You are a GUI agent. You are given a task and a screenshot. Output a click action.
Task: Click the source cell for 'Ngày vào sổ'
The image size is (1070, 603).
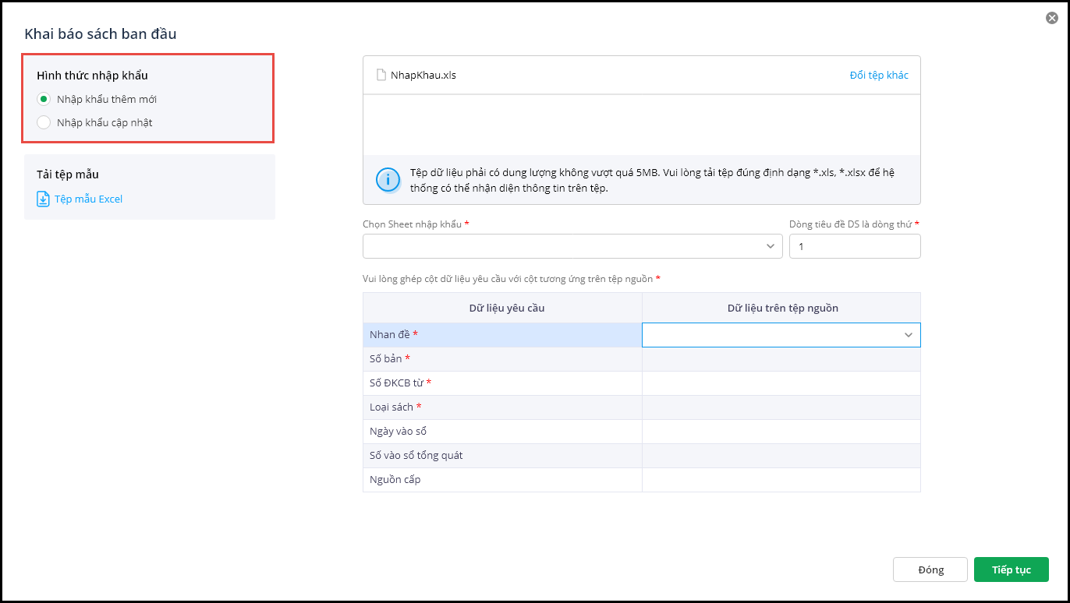click(x=781, y=432)
